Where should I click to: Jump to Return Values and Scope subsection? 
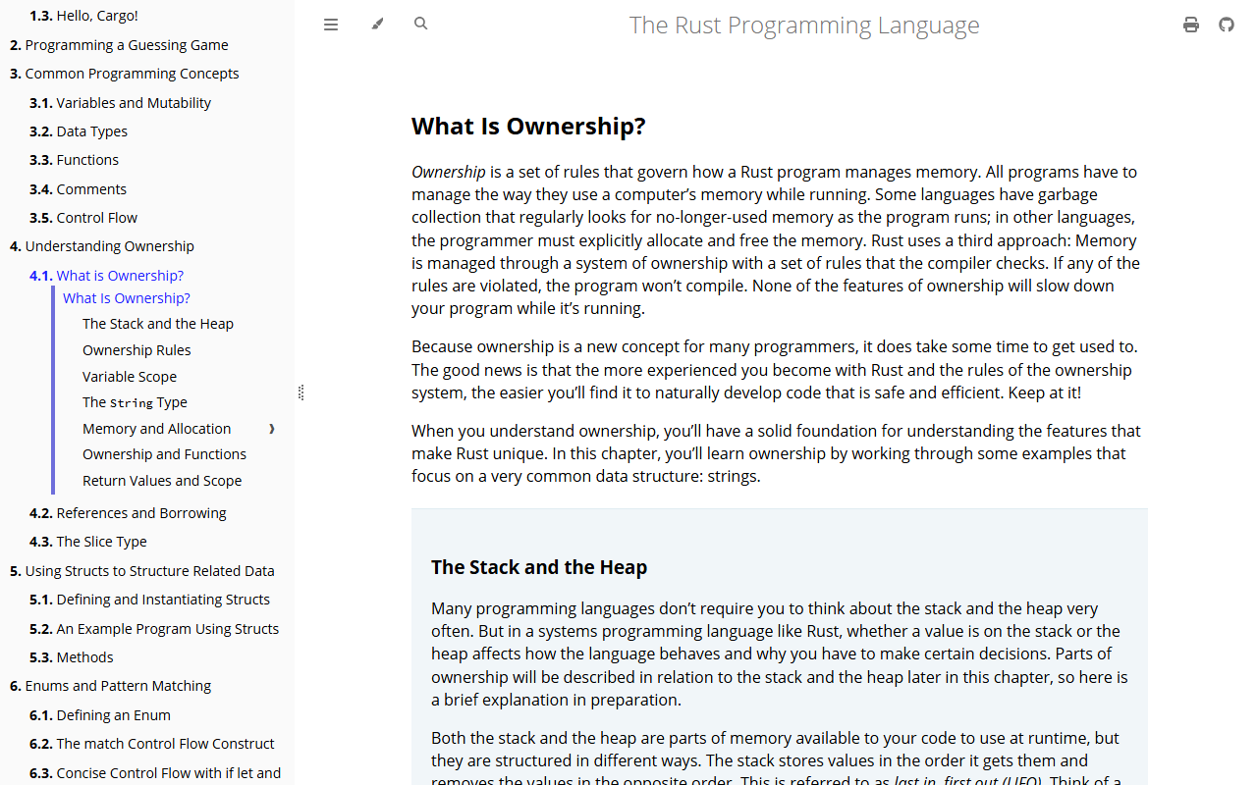162,481
